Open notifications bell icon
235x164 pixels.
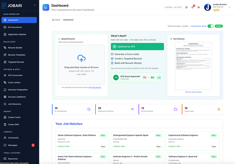click(x=192, y=7)
